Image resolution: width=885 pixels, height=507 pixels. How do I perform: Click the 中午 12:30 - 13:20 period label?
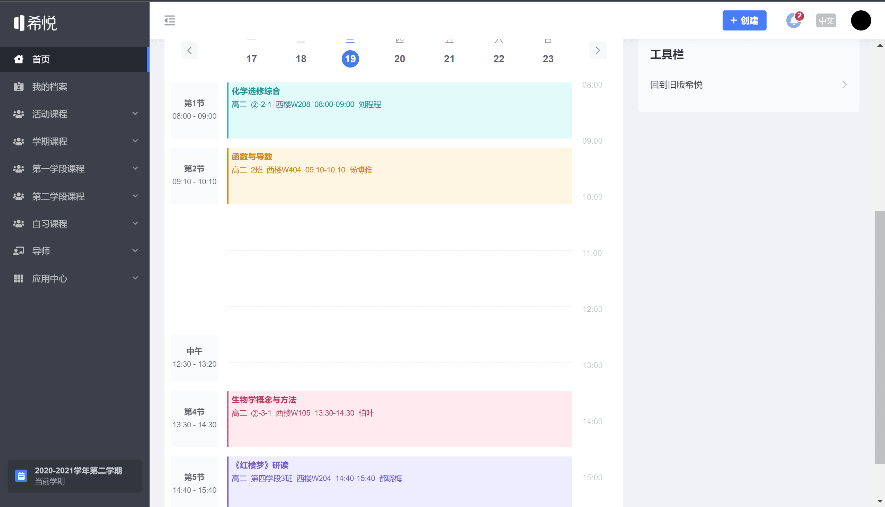(x=194, y=358)
